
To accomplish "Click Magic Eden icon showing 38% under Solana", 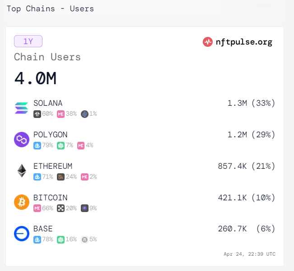I will tap(61, 114).
